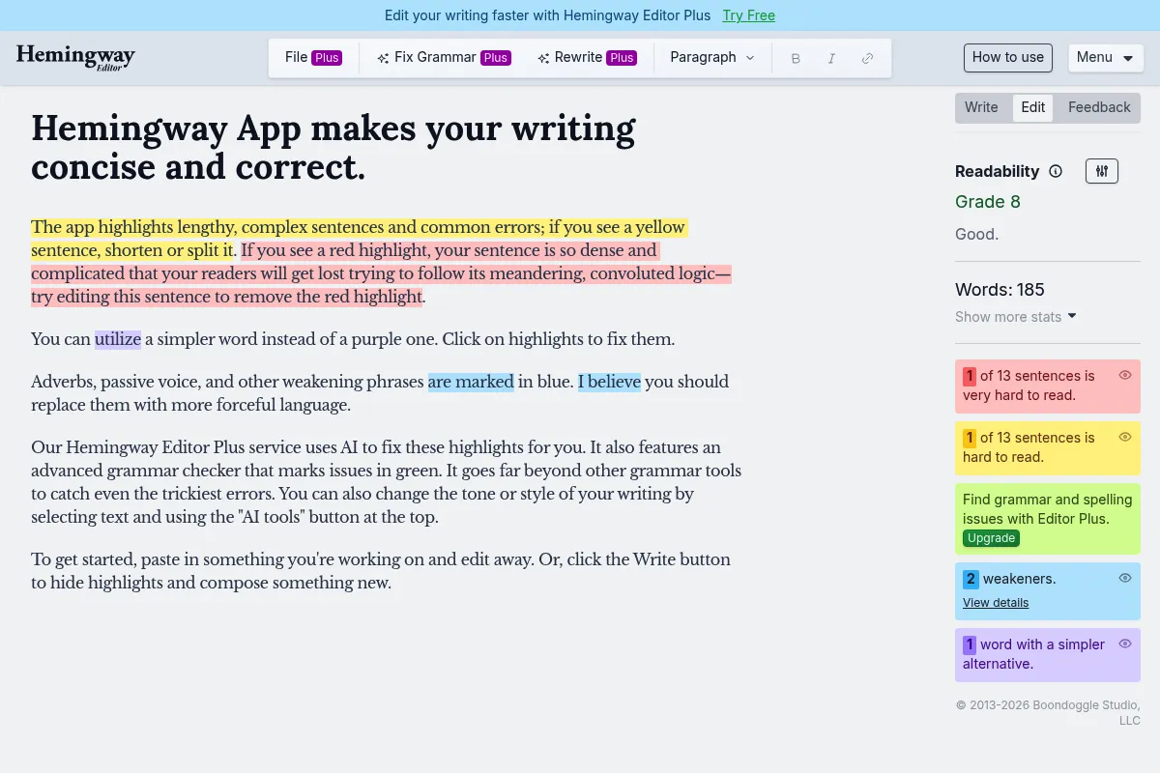The image size is (1160, 773).
Task: Click the blue highlight 'I believe'
Action: click(609, 382)
